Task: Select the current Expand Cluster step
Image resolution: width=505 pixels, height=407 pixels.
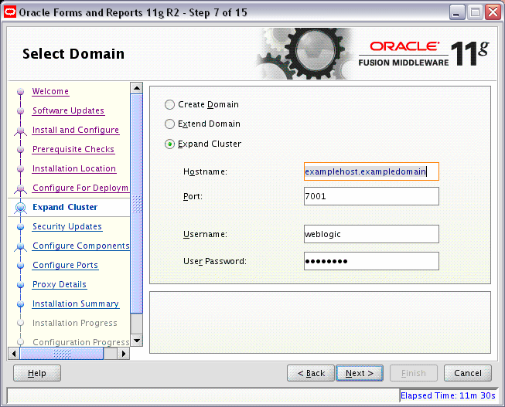Action: 65,207
